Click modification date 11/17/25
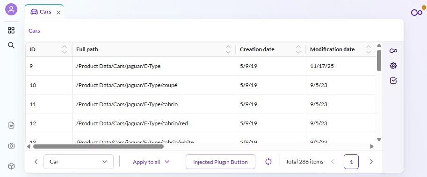The width and height of the screenshot is (427, 177). [x=322, y=66]
